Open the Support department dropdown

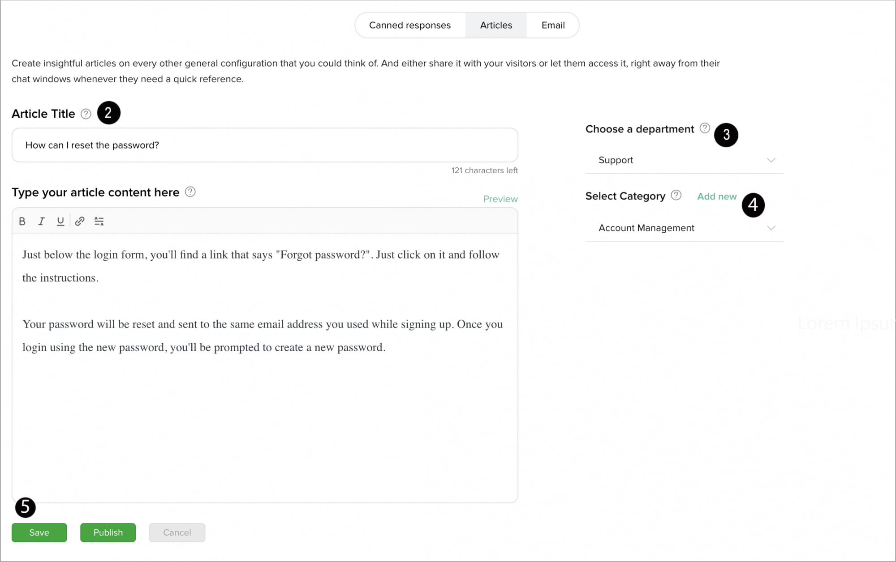pos(685,160)
